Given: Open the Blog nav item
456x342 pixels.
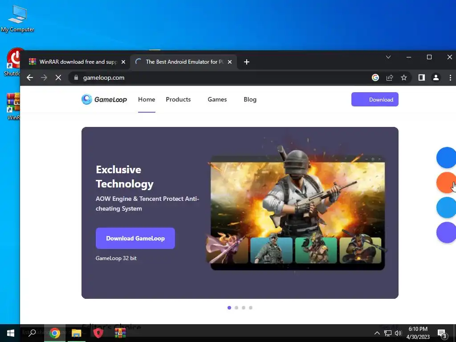Looking at the screenshot, I should coord(250,99).
